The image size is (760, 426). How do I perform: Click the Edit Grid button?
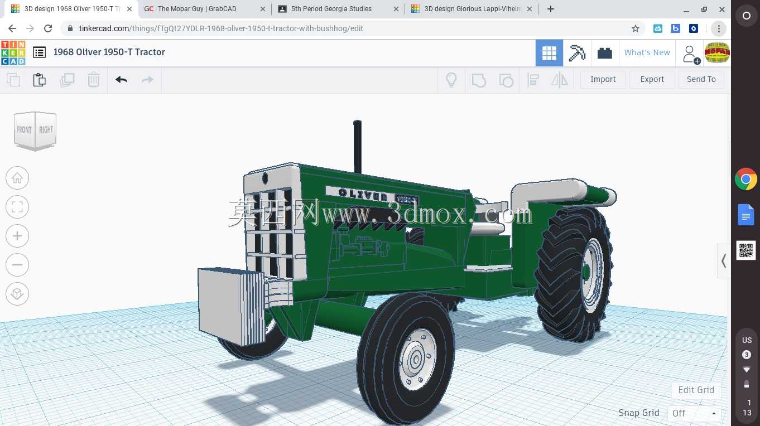(x=696, y=390)
